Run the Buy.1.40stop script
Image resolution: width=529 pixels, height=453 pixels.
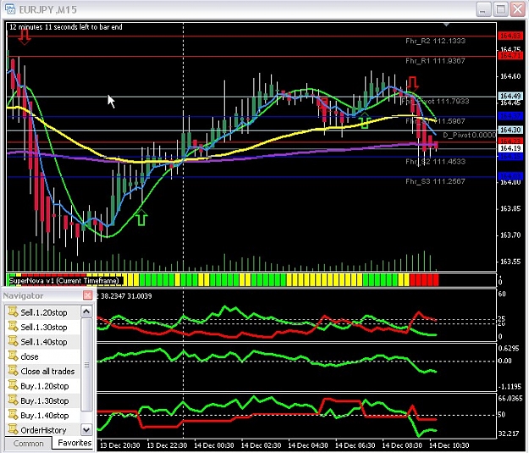point(45,416)
